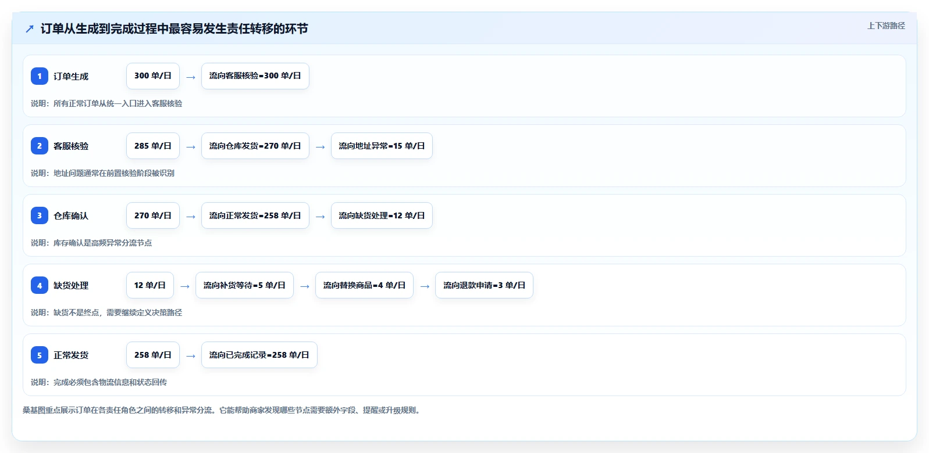Click the note 缺货不是终点，需要继续定义决策路径
Image resolution: width=929 pixels, height=453 pixels.
(106, 312)
